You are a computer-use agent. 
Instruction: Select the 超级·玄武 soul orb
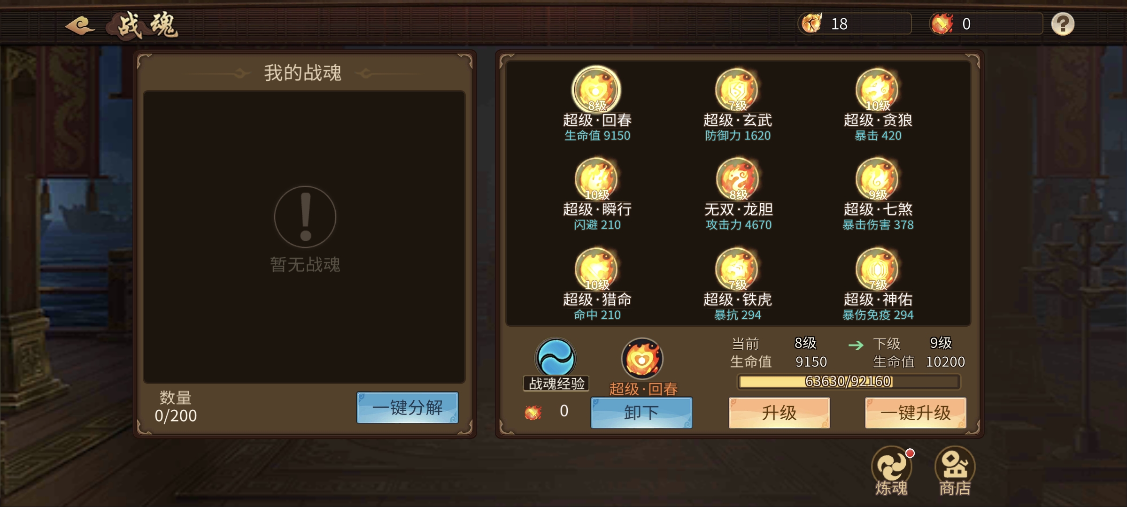click(737, 90)
